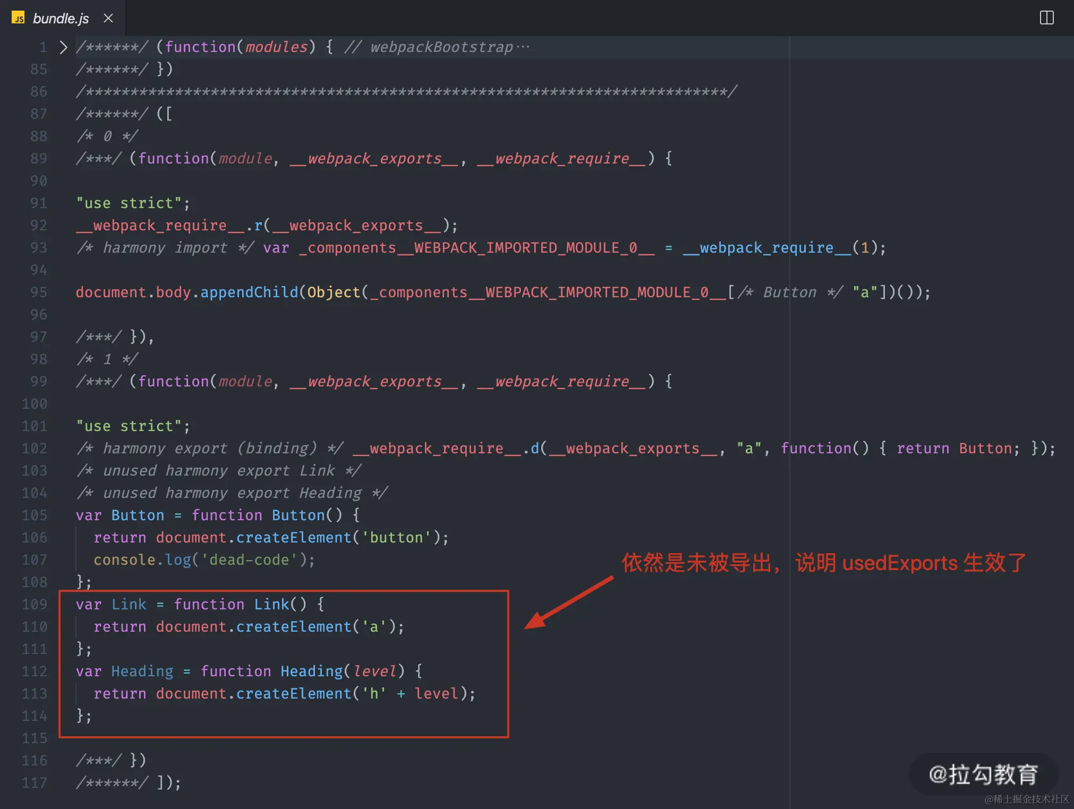This screenshot has width=1074, height=809.
Task: Expand the folded webpackBootstrap function chevron
Action: coord(63,47)
